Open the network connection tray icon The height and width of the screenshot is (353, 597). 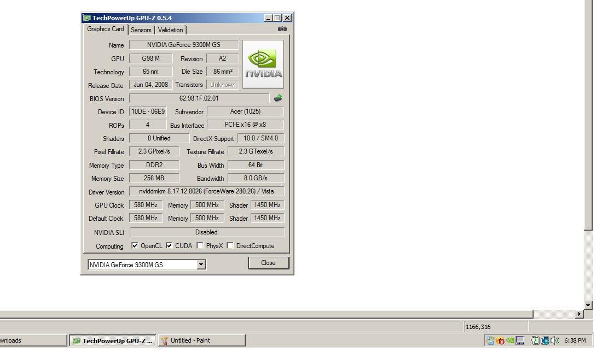pyautogui.click(x=545, y=340)
